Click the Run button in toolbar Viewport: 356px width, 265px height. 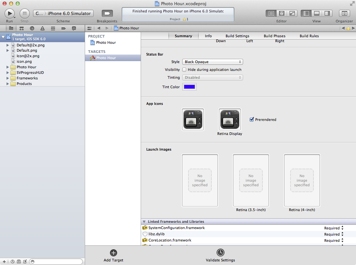[x=9, y=13]
